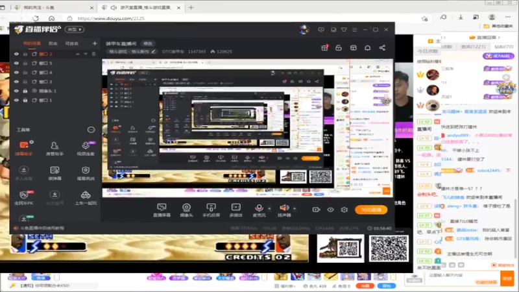This screenshot has width=519, height=292.
Task: Click the greyed download tool beside 全民乐PK
Action: click(54, 198)
